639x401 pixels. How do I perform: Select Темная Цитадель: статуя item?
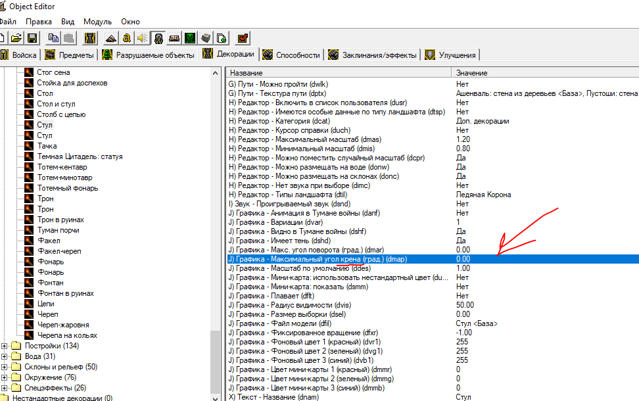click(80, 156)
